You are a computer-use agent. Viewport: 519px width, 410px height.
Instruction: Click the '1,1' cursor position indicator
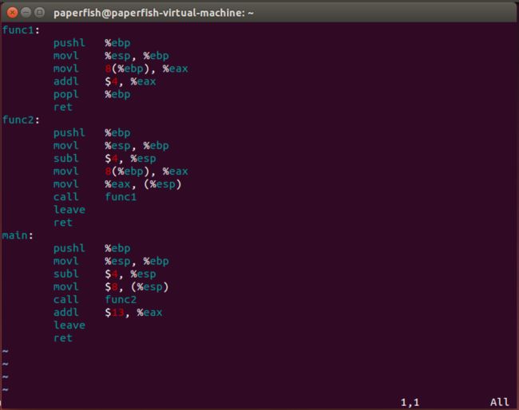click(410, 402)
